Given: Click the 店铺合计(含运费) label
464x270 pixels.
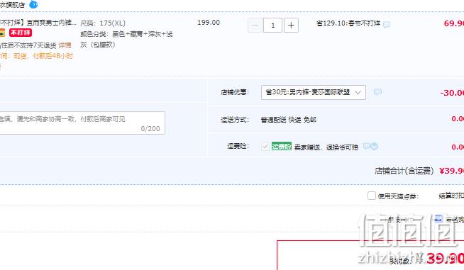Looking at the screenshot, I should [x=404, y=171].
